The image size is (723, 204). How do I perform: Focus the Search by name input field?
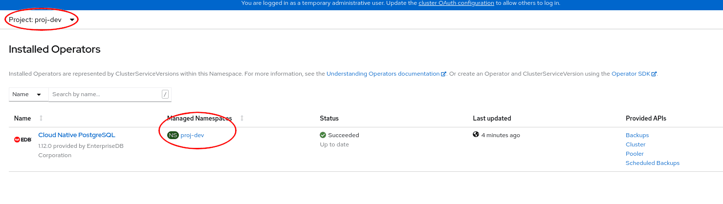[105, 94]
